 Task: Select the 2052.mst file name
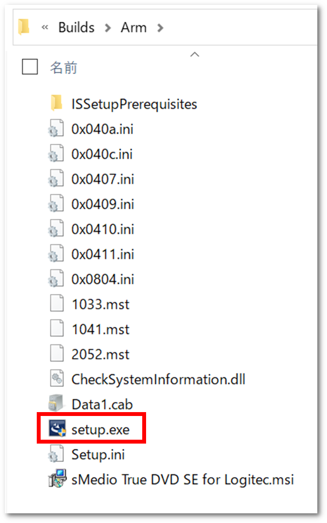[x=101, y=354]
